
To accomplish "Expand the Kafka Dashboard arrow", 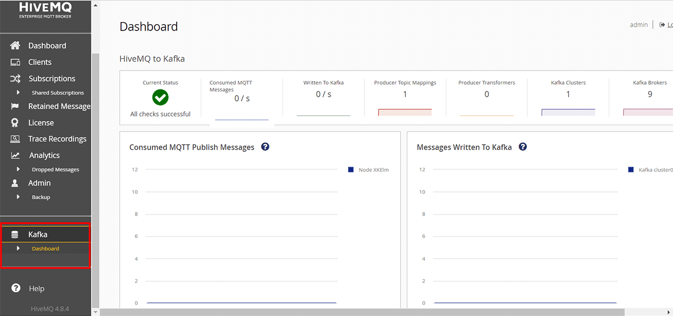I will pos(18,248).
